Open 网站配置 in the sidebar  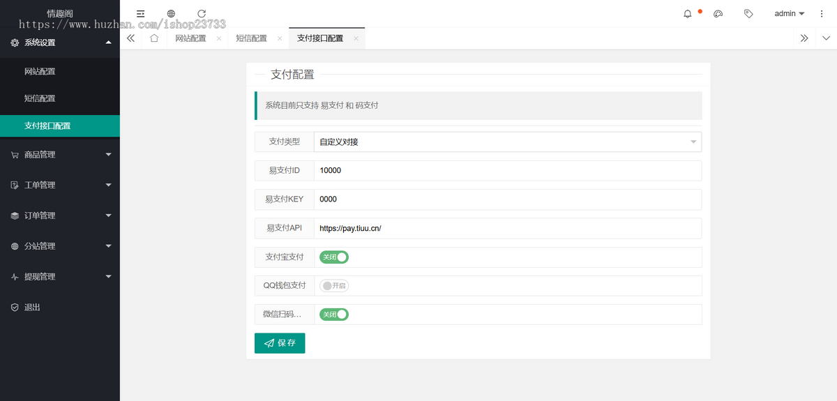point(60,71)
